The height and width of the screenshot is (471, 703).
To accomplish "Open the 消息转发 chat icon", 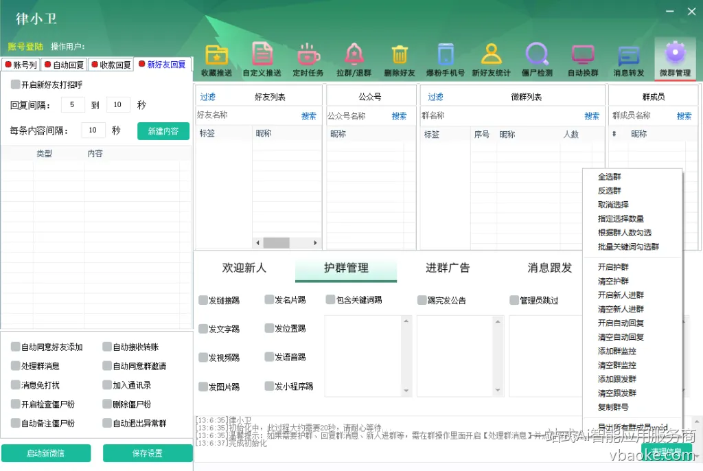I will (629, 60).
